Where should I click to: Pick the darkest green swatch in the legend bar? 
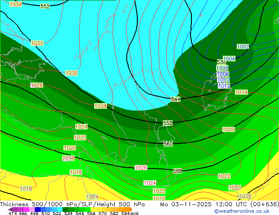[x=66, y=209]
